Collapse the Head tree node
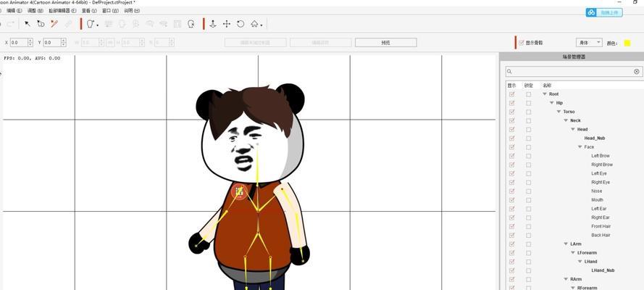644x290 pixels. 573,129
